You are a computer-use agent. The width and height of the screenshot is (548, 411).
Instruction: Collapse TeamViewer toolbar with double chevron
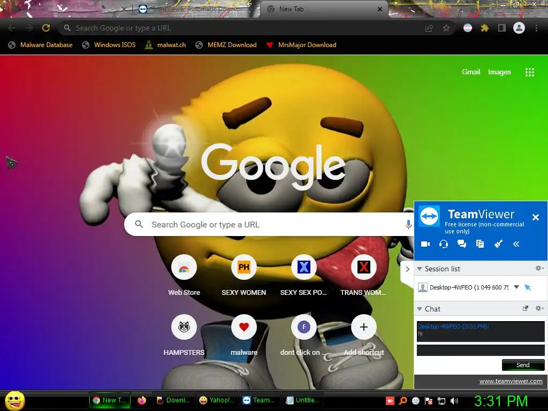point(516,244)
